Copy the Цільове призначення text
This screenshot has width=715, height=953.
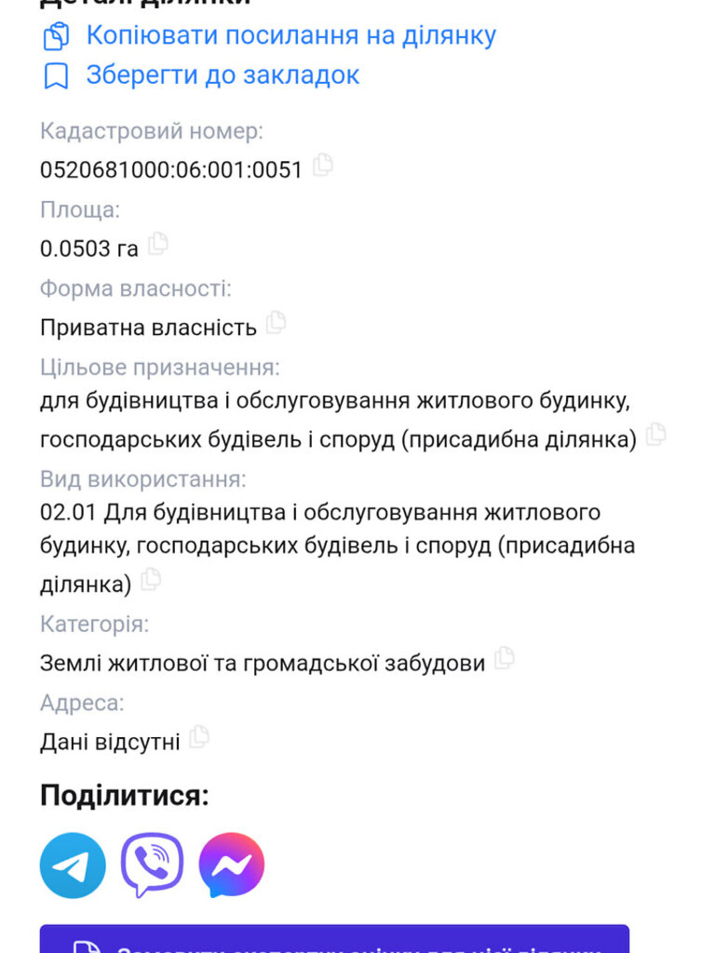[655, 434]
